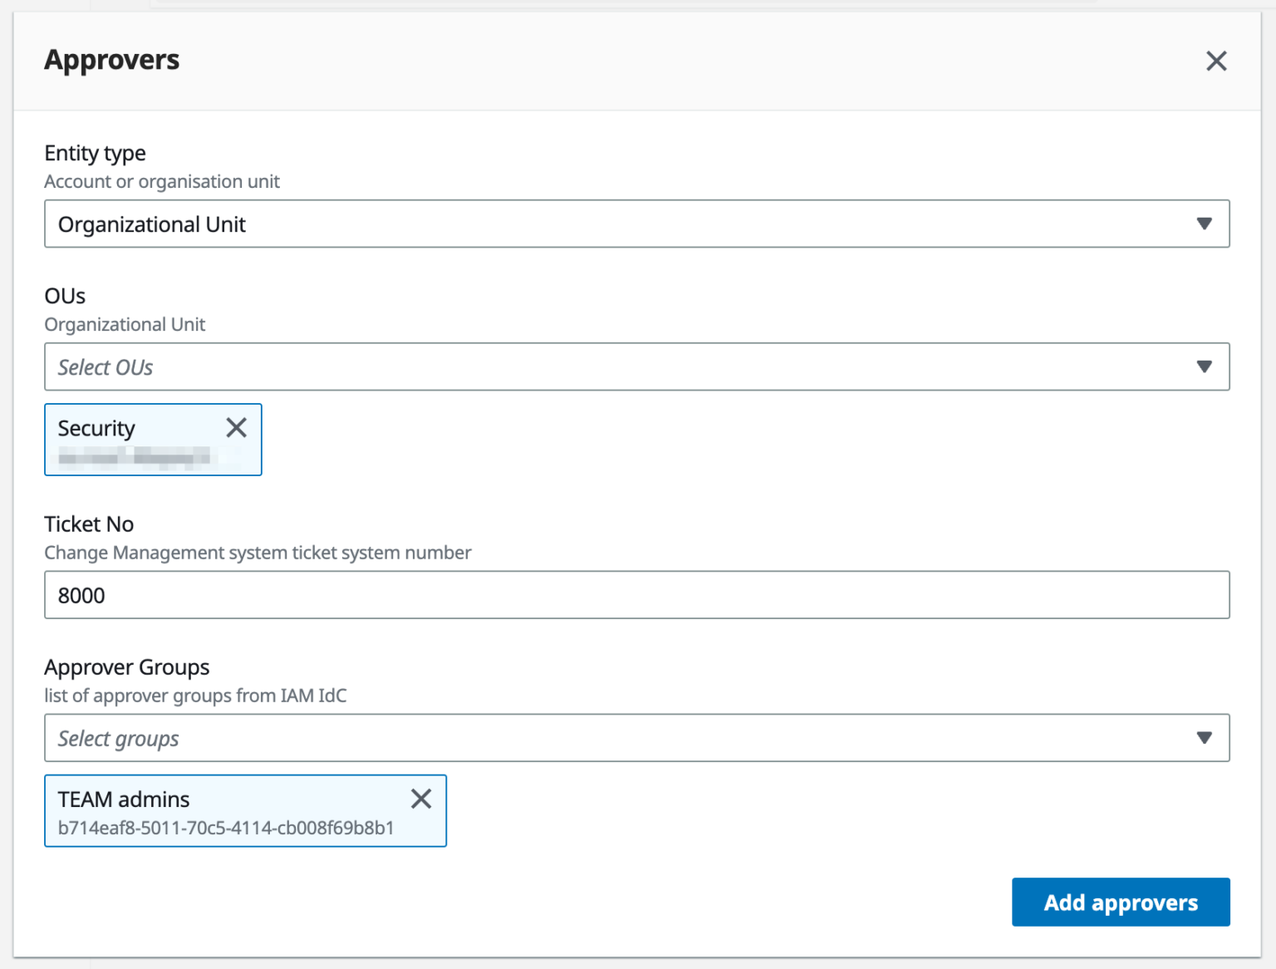Click the group ID b714eaf8-5011-70c5-4114-cb008f69b8b1
This screenshot has height=969, width=1276.
(225, 828)
